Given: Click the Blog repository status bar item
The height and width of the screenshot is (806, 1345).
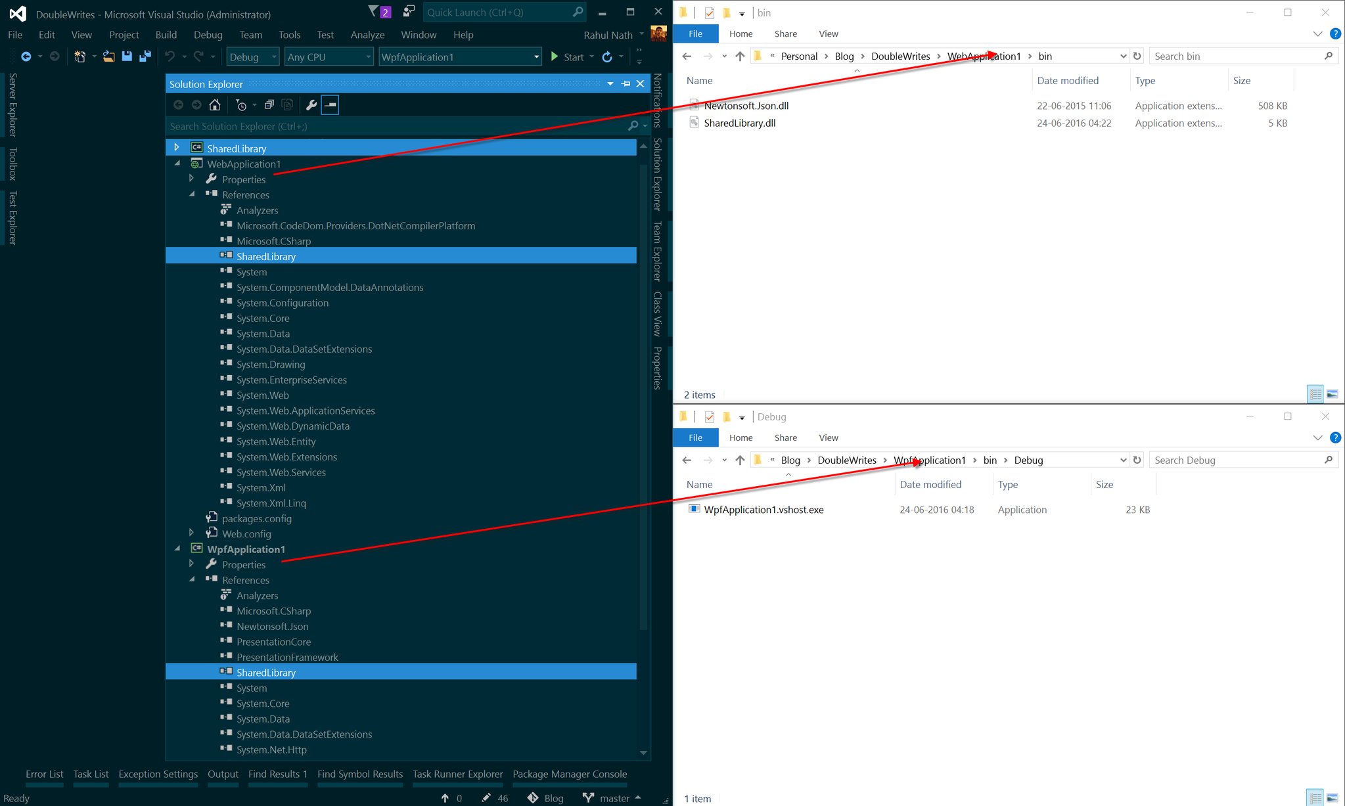Looking at the screenshot, I should click(x=545, y=798).
